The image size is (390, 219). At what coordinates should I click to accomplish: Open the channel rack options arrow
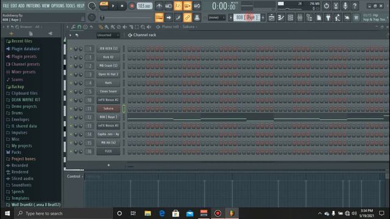point(71,35)
